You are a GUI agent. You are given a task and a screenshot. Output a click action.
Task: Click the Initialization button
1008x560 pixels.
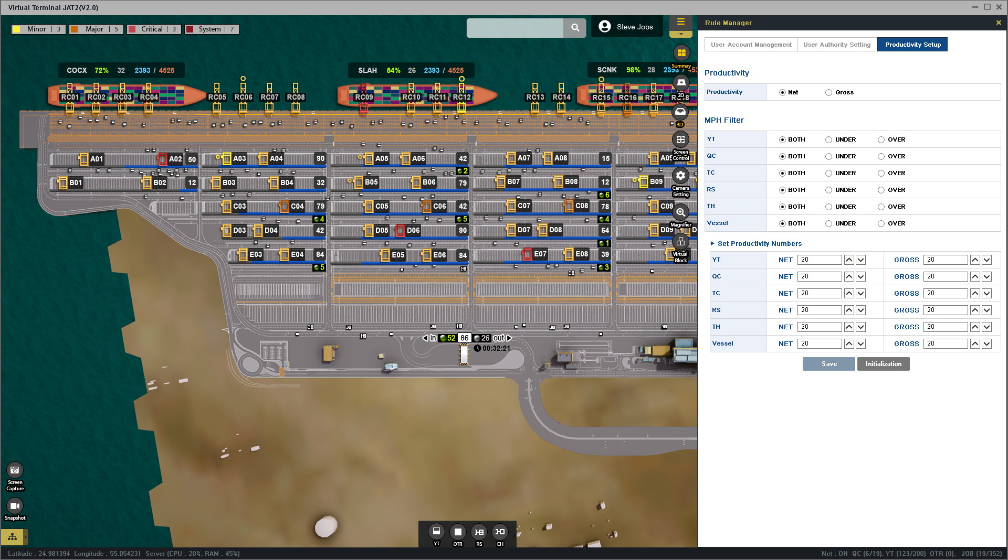click(883, 364)
